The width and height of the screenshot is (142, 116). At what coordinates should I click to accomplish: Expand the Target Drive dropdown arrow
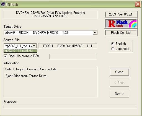click(95, 33)
